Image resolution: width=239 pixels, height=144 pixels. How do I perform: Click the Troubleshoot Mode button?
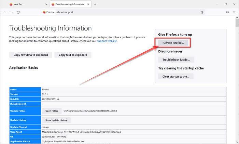[176, 60]
